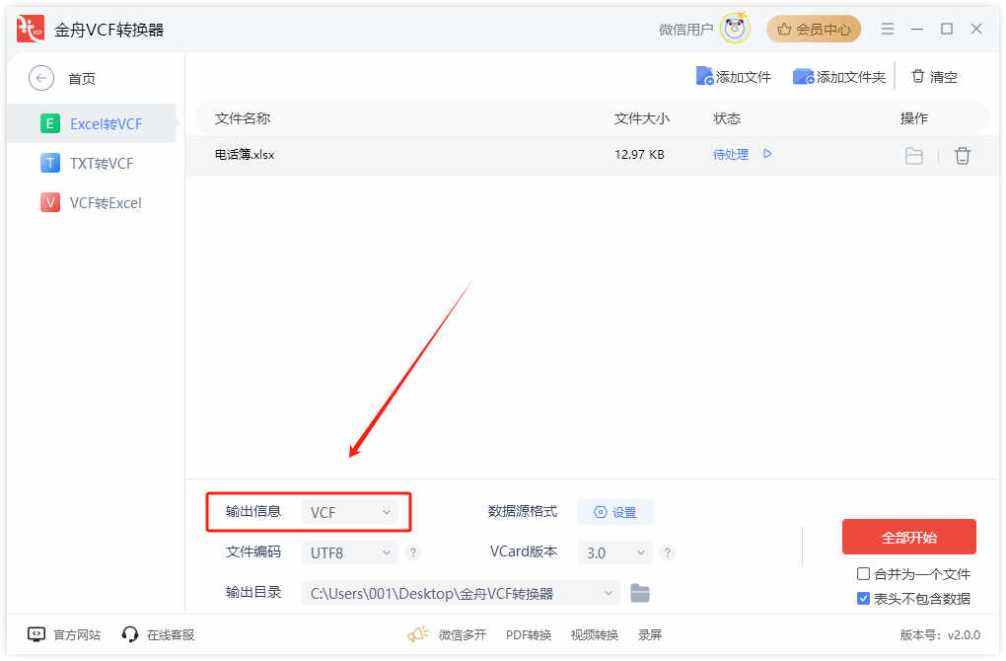Image resolution: width=1006 pixels, height=661 pixels.
Task: Click the 待处理 status link for 电话簿.xlsx
Action: pyautogui.click(x=730, y=154)
